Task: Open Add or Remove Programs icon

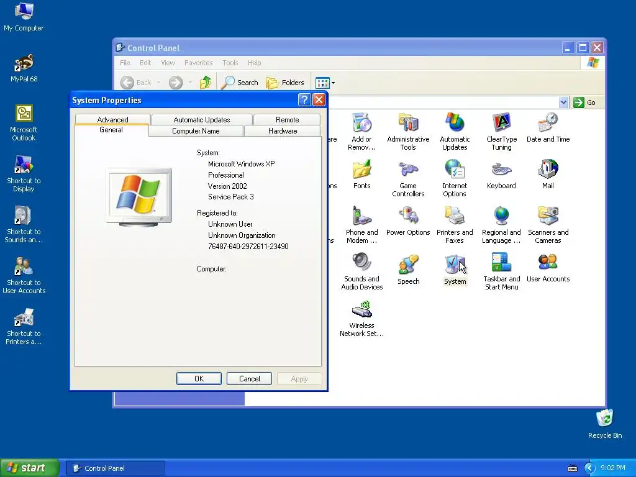Action: pos(361,132)
